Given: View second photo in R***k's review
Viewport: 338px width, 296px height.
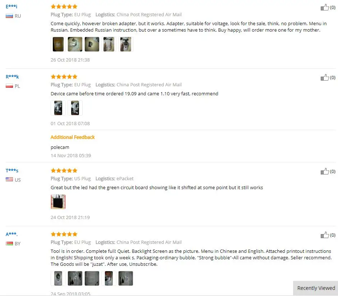Looking at the screenshot, I should point(75,108).
